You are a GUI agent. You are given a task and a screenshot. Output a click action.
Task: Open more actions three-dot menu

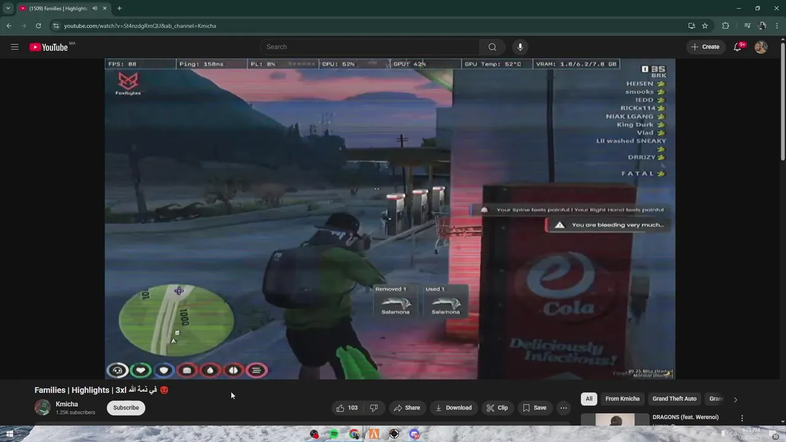coord(563,408)
